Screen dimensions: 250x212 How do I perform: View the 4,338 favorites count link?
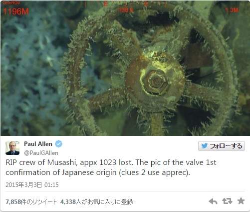[x=96, y=202]
